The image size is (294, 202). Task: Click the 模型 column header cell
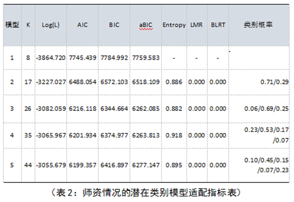pos(12,25)
